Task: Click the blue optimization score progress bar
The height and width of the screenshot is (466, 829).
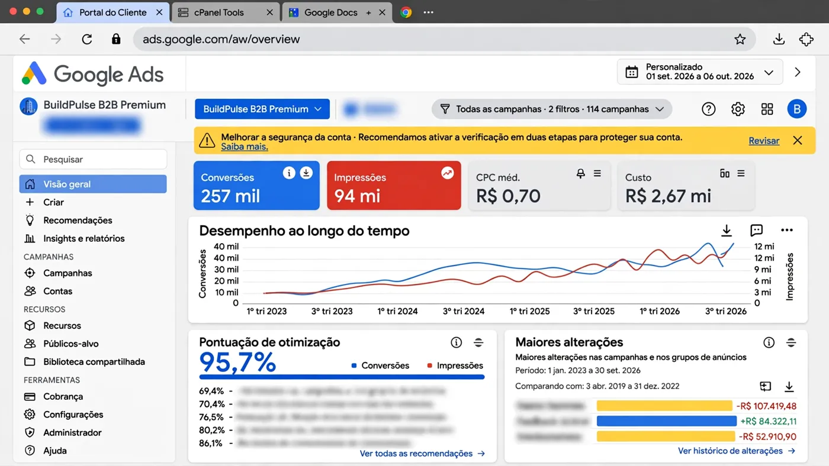Action: (342, 377)
